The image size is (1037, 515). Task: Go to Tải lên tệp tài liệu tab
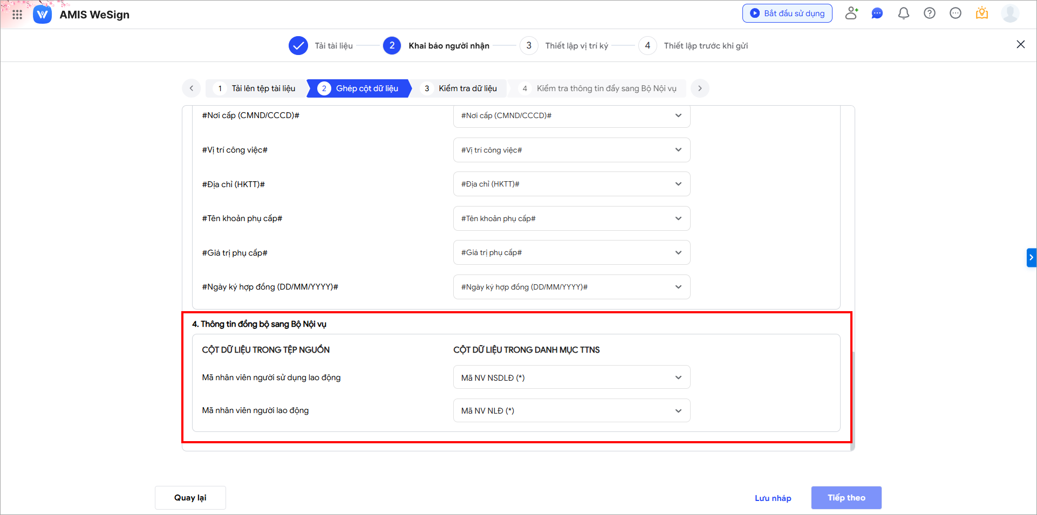coord(257,88)
